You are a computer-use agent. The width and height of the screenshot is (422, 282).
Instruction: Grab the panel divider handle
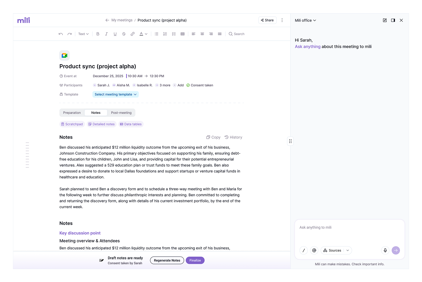(x=290, y=141)
